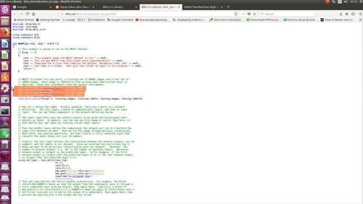The image size is (363, 204).
Task: Close the Google tab
Action: point(50,7)
